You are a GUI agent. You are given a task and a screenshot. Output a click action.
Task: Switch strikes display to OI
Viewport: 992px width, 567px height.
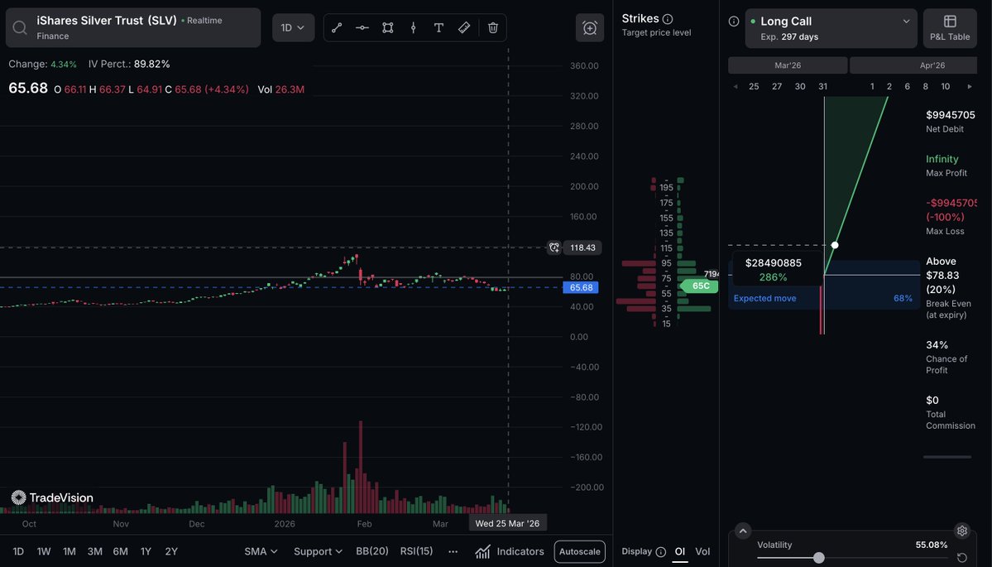point(680,552)
